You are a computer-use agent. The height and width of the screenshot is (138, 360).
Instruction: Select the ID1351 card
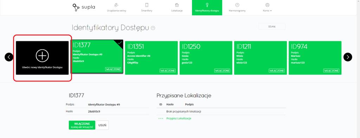pyautogui.click(x=151, y=58)
